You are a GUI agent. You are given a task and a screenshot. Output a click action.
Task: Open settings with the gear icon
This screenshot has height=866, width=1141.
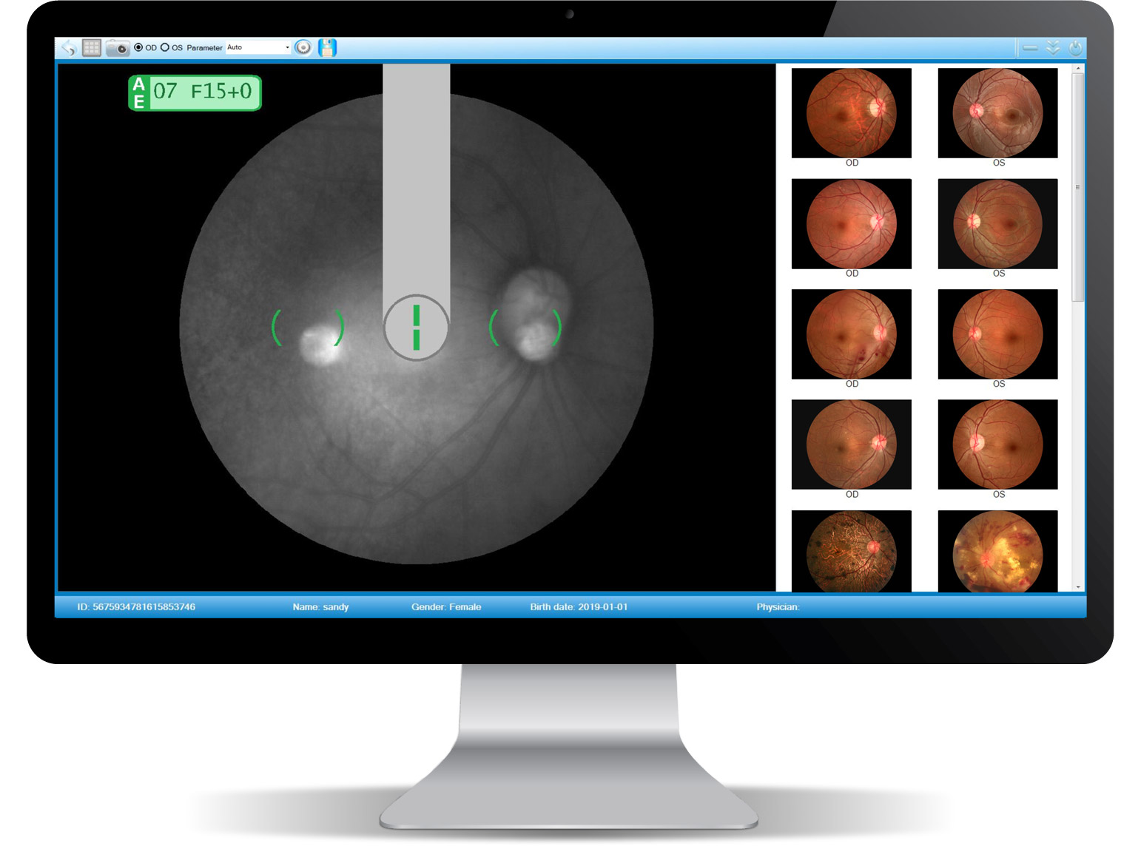click(x=303, y=47)
